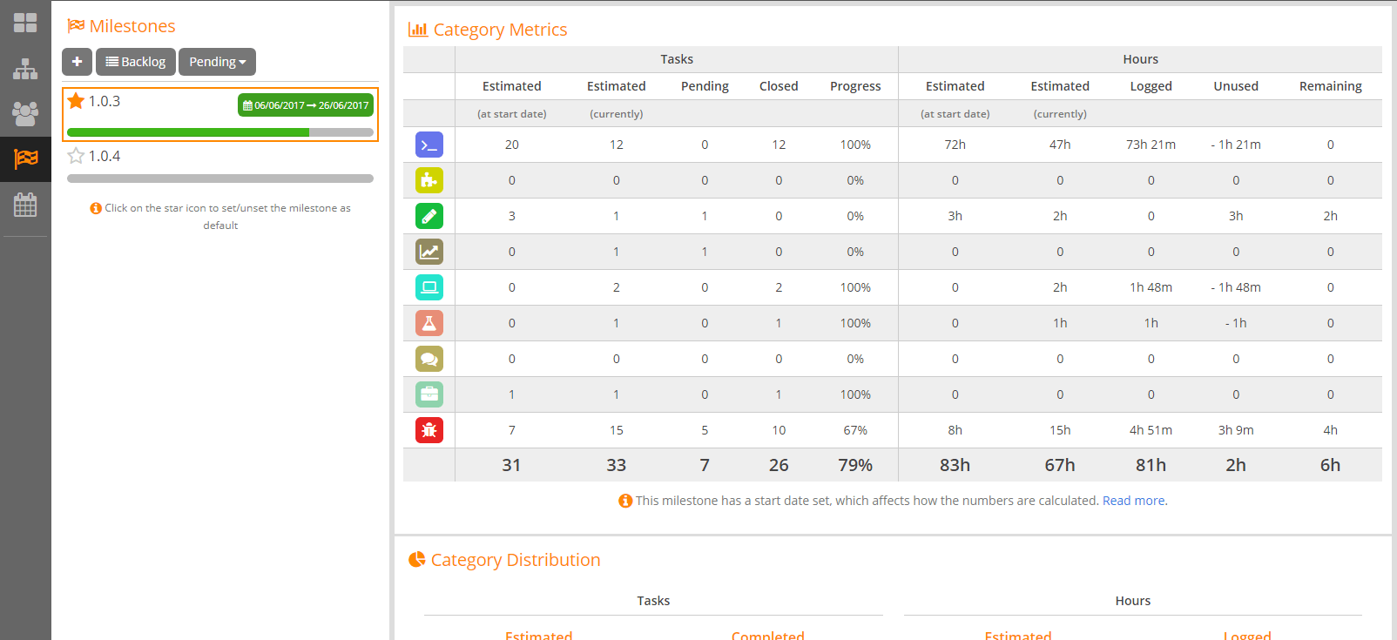The width and height of the screenshot is (1397, 640).
Task: Click the red bug category icon
Action: coord(429,430)
